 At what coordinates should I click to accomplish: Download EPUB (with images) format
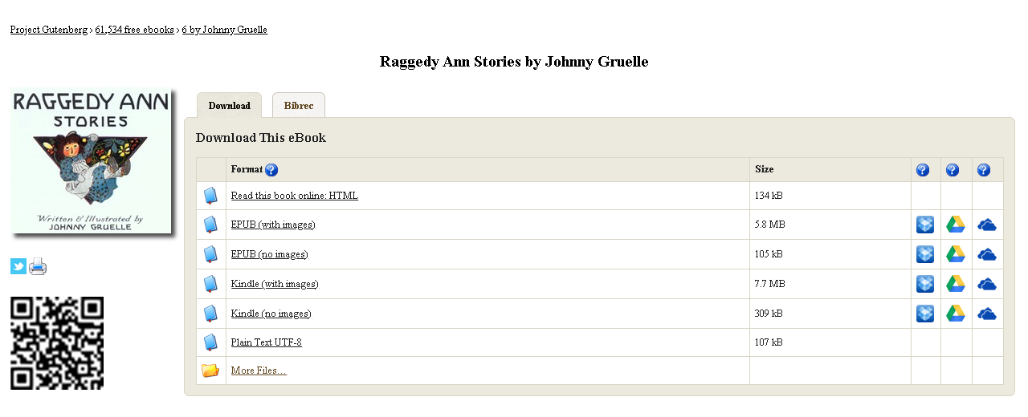click(272, 225)
